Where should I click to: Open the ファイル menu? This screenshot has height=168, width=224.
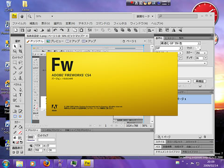pyautogui.click(x=19, y=23)
